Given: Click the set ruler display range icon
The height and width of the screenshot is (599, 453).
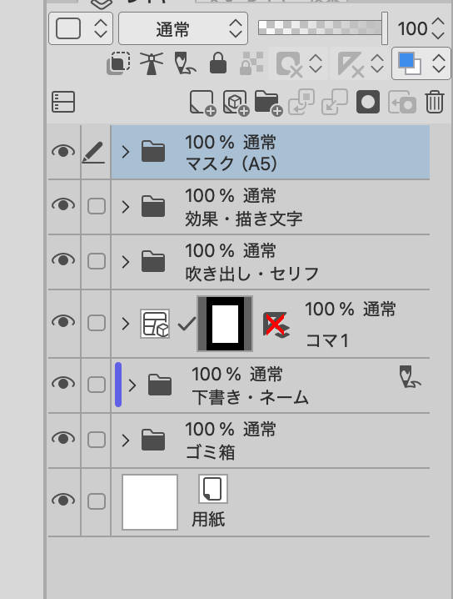Looking at the screenshot, I should click(351, 64).
